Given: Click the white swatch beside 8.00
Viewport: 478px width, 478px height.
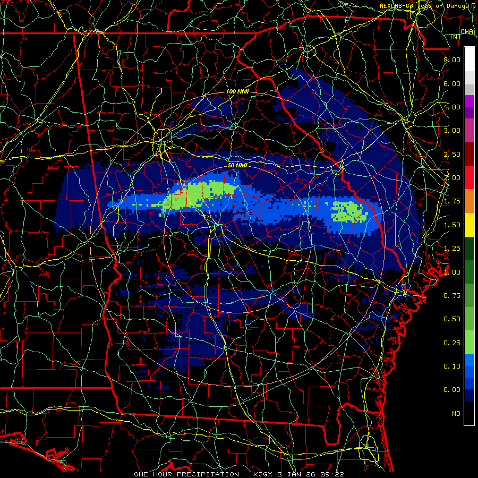Looking at the screenshot, I should (469, 59).
